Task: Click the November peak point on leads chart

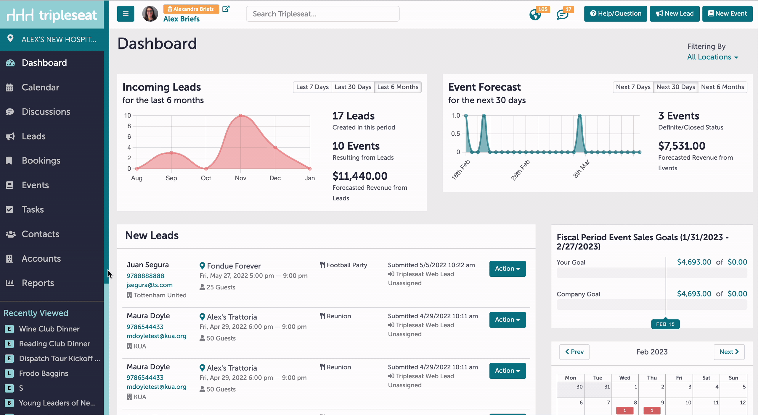Action: tap(241, 116)
